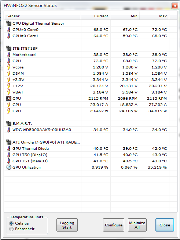This screenshot has height=240, width=180.
Task: Click the GPU Utilization label
Action: (x=26, y=167)
